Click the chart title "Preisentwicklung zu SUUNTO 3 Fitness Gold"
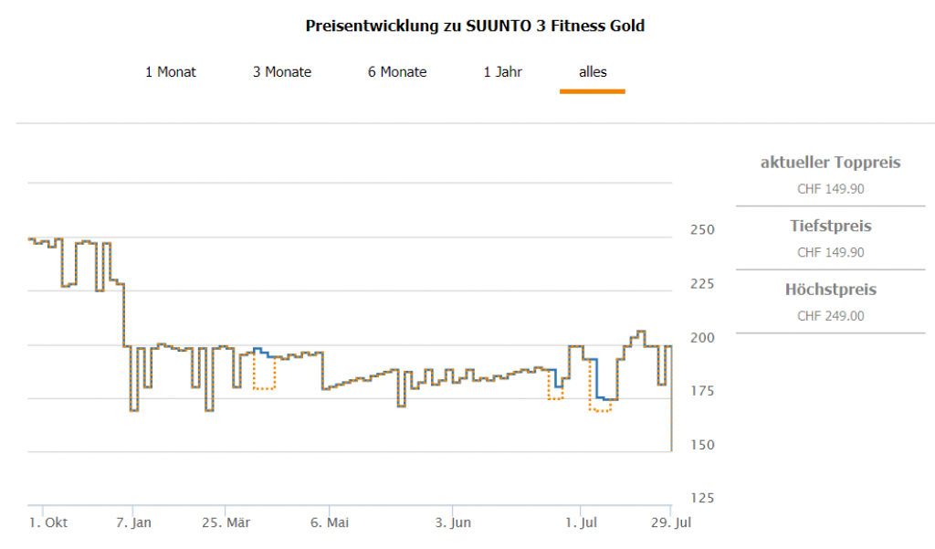This screenshot has width=935, height=549. click(475, 26)
